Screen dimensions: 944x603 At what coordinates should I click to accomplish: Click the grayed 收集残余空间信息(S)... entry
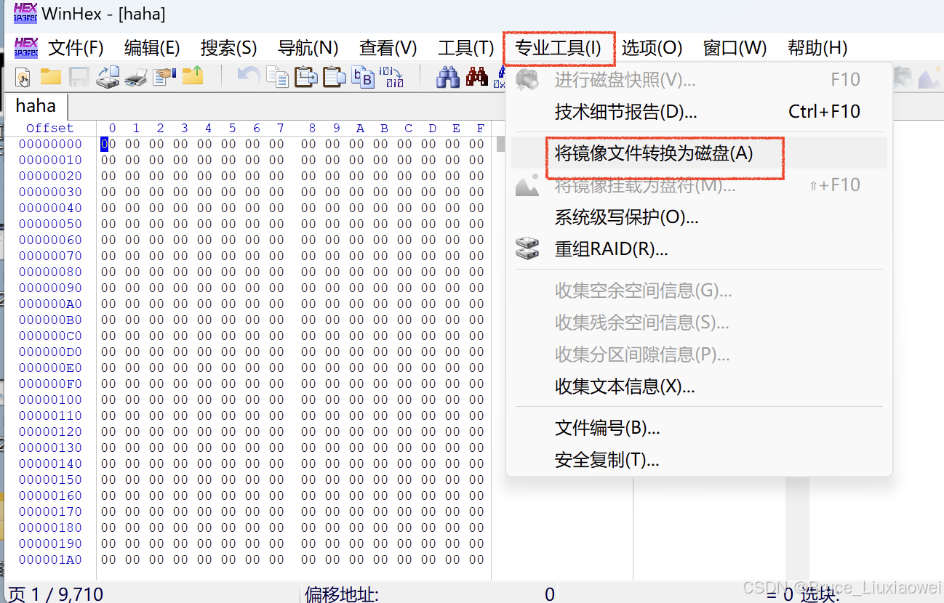coord(699,323)
